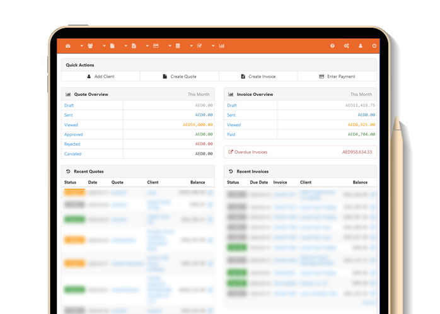
Task: Click the Create Quote quick action
Action: tap(180, 76)
